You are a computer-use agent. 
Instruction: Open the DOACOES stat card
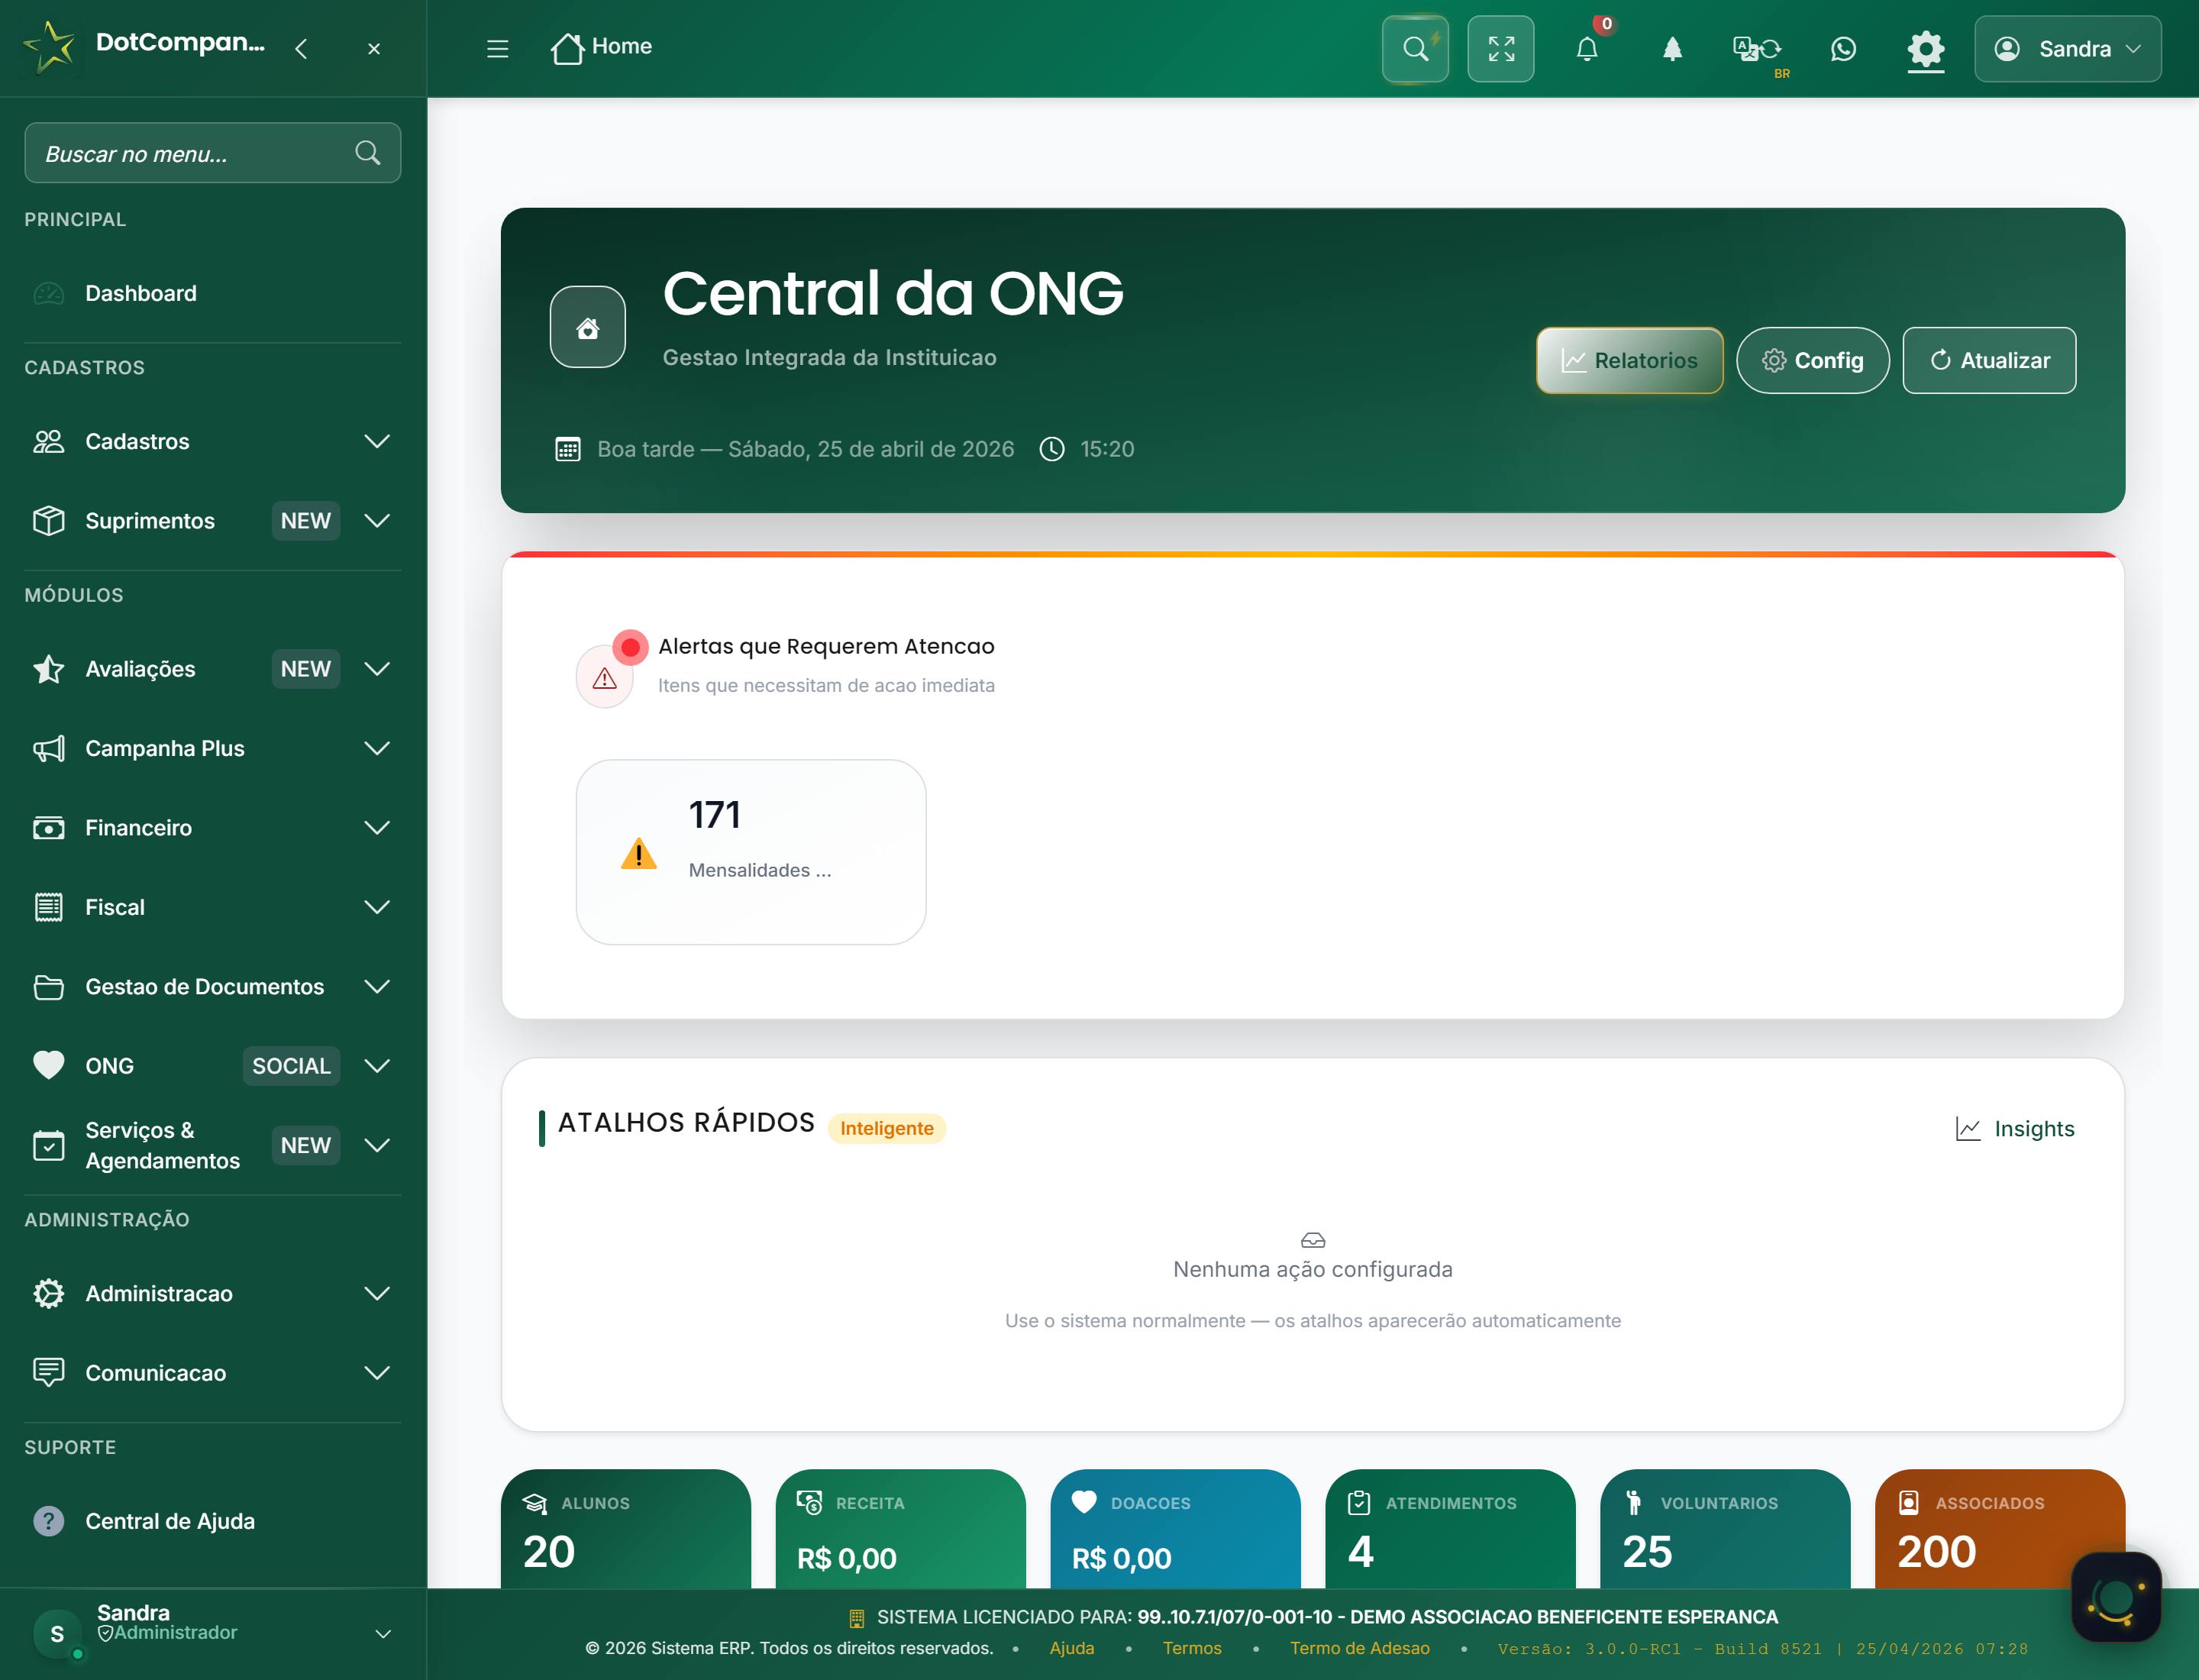1176,1528
